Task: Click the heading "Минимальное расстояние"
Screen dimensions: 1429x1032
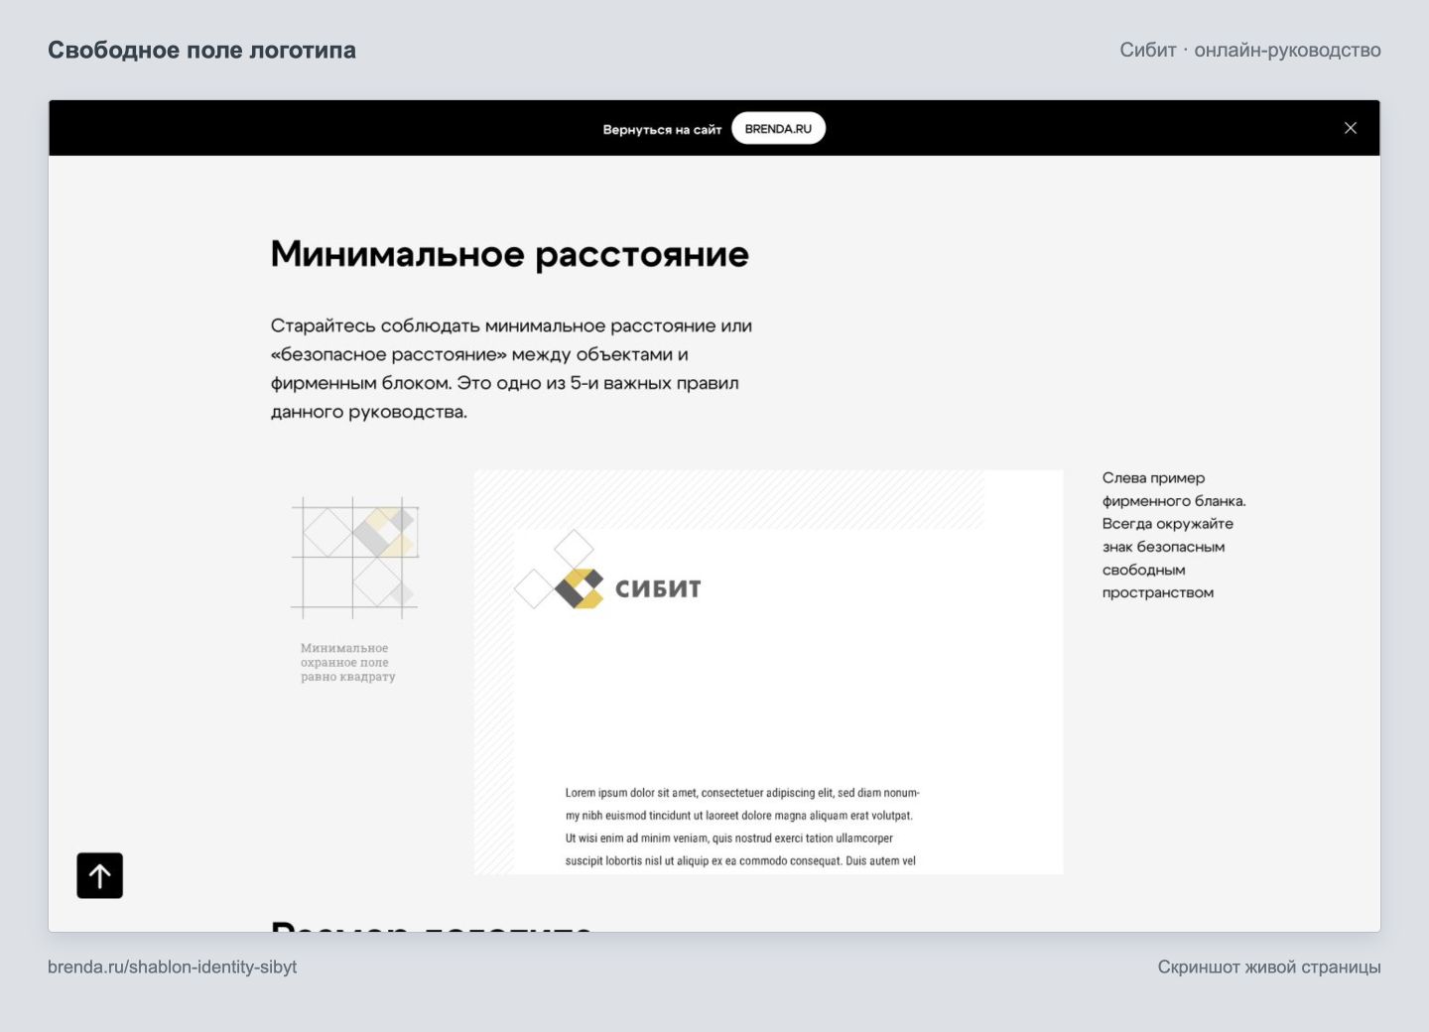Action: click(x=510, y=254)
